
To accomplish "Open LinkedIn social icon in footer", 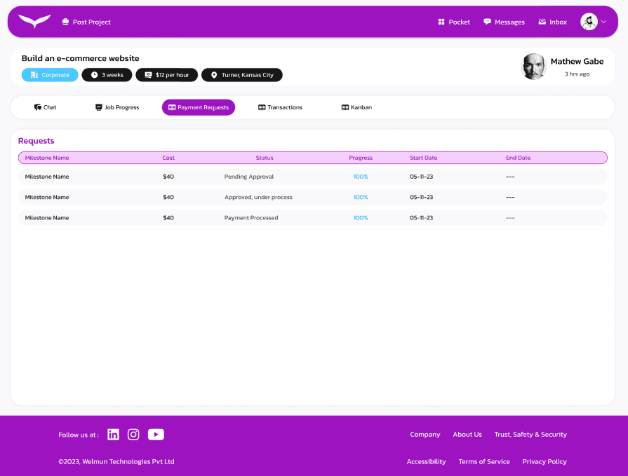I will pyautogui.click(x=114, y=435).
